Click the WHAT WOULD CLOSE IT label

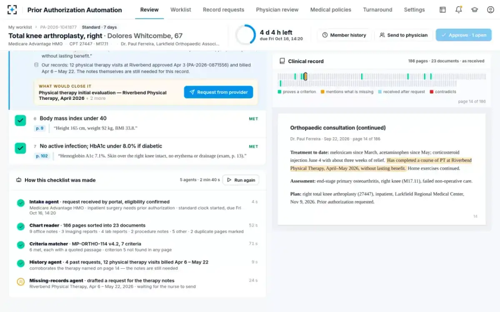pyautogui.click(x=65, y=86)
